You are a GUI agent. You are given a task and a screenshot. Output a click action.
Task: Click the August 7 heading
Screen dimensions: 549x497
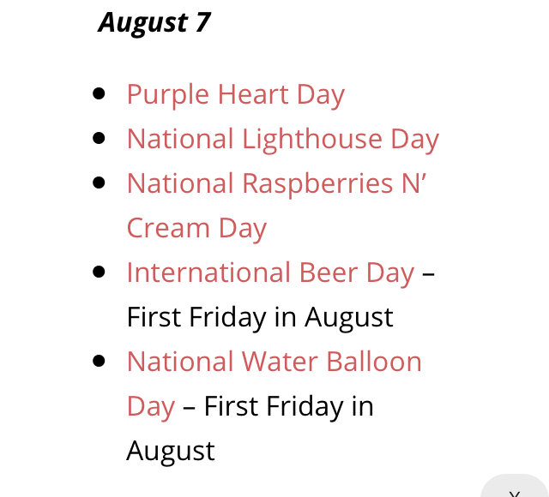click(x=154, y=22)
